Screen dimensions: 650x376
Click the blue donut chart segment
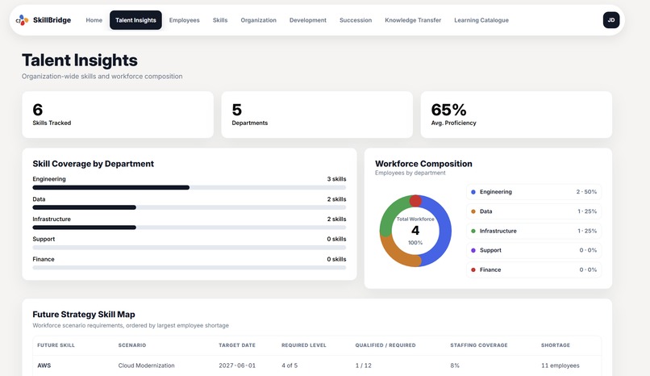[x=444, y=231]
